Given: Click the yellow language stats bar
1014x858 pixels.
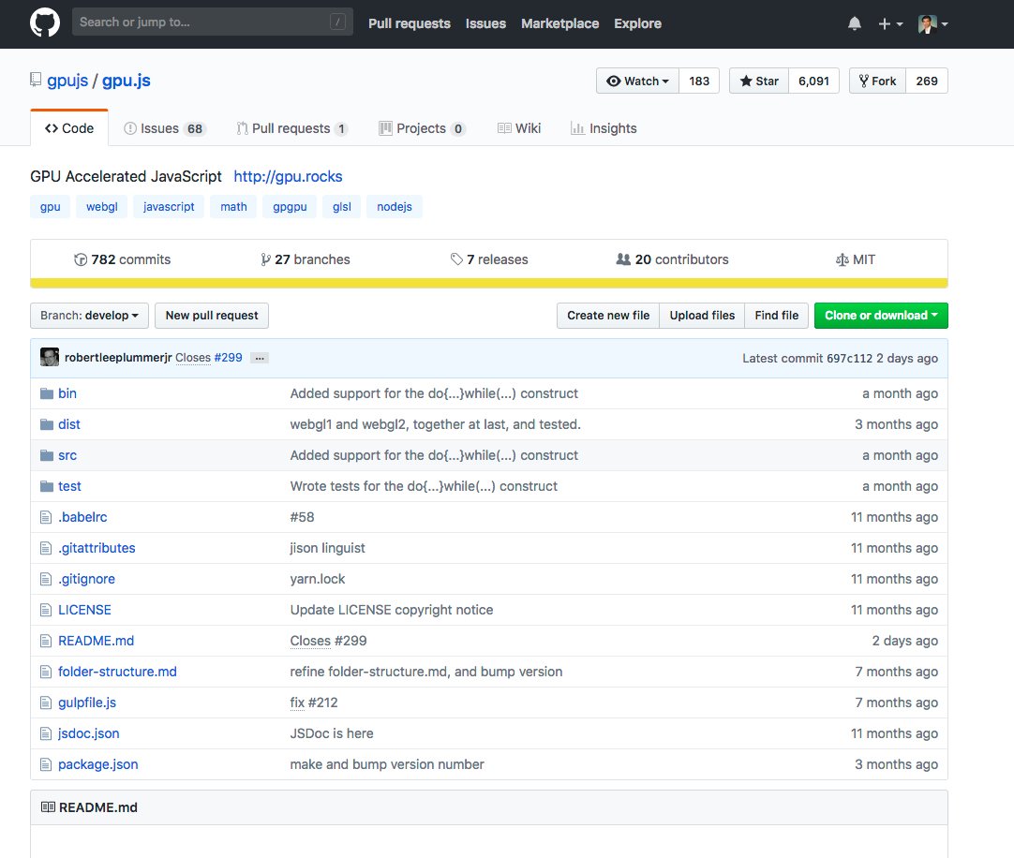Looking at the screenshot, I should pos(489,283).
